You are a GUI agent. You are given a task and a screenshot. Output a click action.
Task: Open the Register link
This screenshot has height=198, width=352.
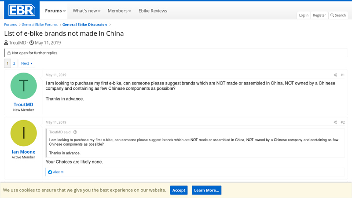pos(319,15)
